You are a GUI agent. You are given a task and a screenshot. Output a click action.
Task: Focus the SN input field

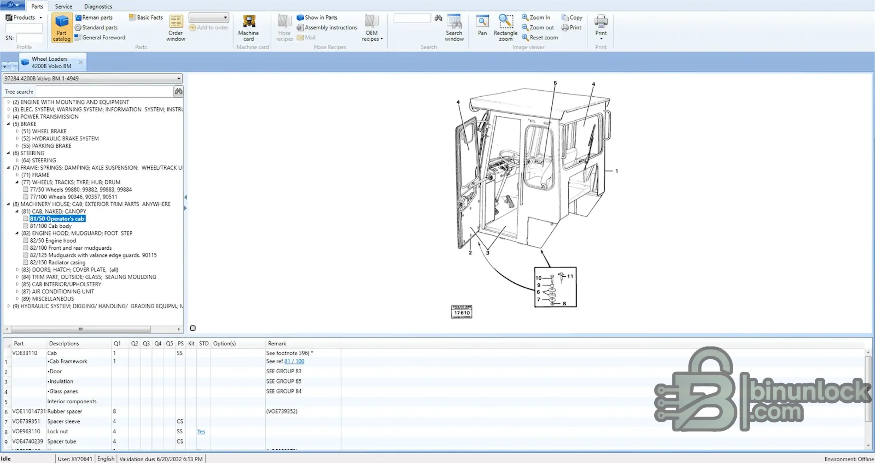click(29, 38)
